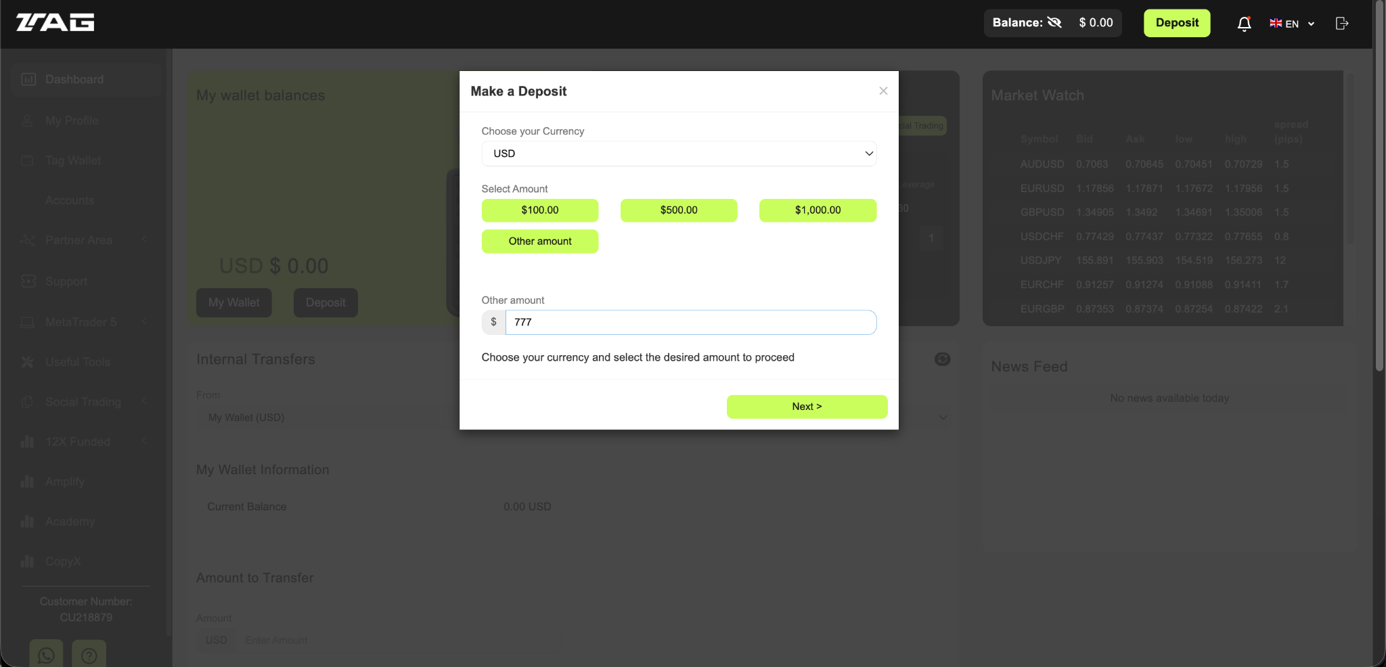Select the Other amount option

point(539,241)
